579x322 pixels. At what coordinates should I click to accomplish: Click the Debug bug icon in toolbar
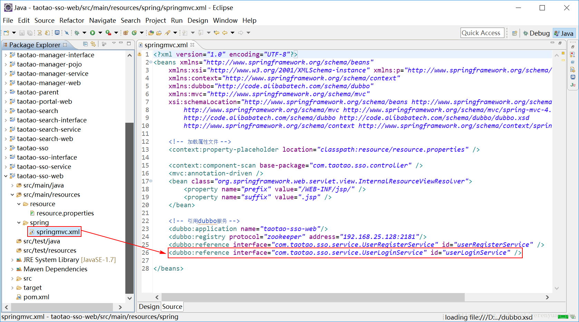pyautogui.click(x=77, y=33)
